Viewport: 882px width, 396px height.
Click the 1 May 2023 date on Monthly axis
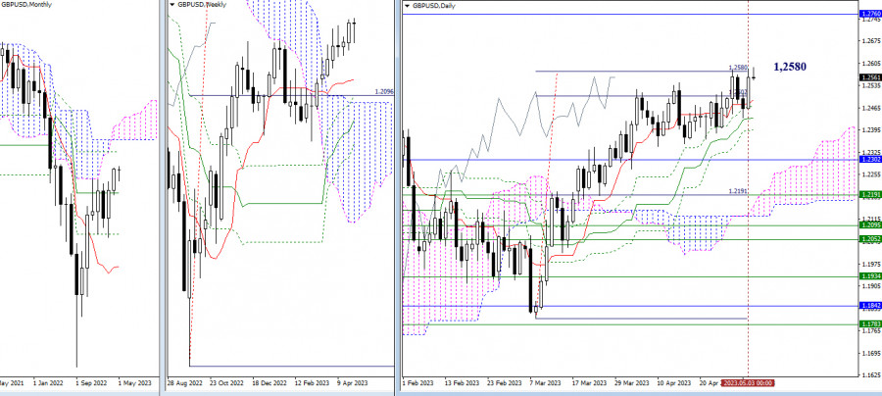click(x=135, y=383)
